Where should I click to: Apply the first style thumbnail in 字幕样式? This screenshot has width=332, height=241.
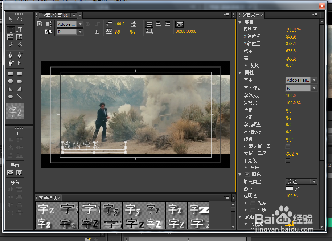pyautogui.click(x=46, y=209)
